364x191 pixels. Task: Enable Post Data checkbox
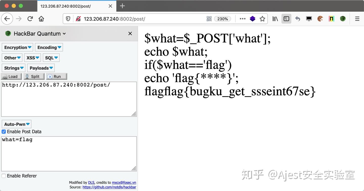pyautogui.click(x=4, y=132)
